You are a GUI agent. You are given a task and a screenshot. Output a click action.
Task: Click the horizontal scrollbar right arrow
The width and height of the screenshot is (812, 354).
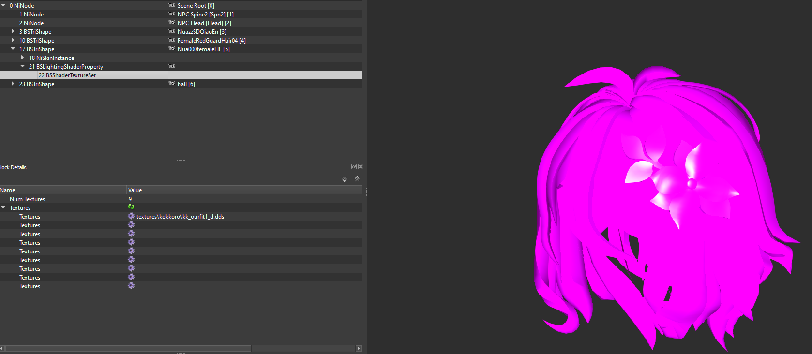point(359,348)
